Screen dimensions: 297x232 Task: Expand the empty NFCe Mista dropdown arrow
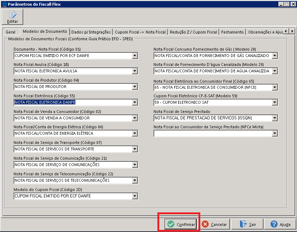pos(275,133)
